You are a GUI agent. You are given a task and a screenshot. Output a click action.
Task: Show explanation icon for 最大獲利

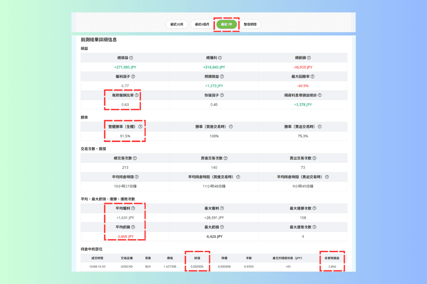tap(222, 208)
